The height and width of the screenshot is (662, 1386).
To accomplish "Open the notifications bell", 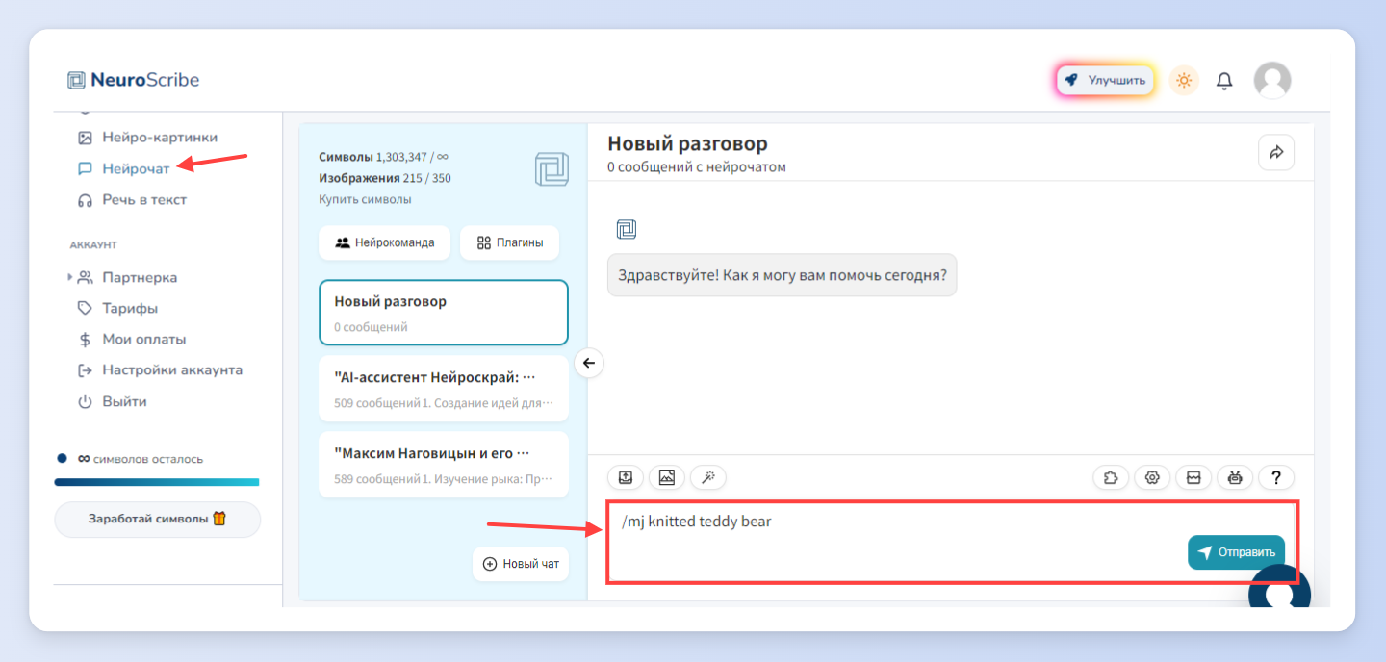I will (x=1224, y=81).
